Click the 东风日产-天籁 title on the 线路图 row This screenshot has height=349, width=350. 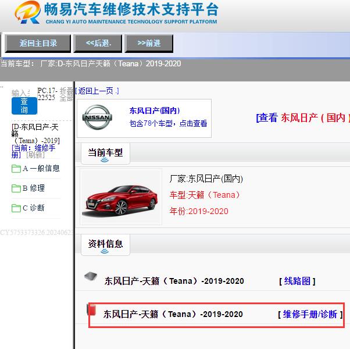click(x=174, y=281)
